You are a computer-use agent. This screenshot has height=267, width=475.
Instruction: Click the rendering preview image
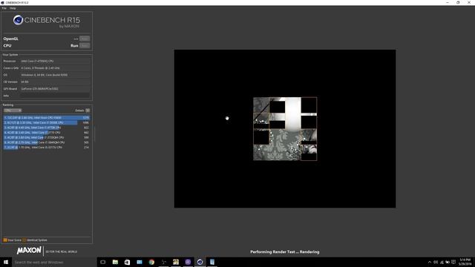point(285,128)
